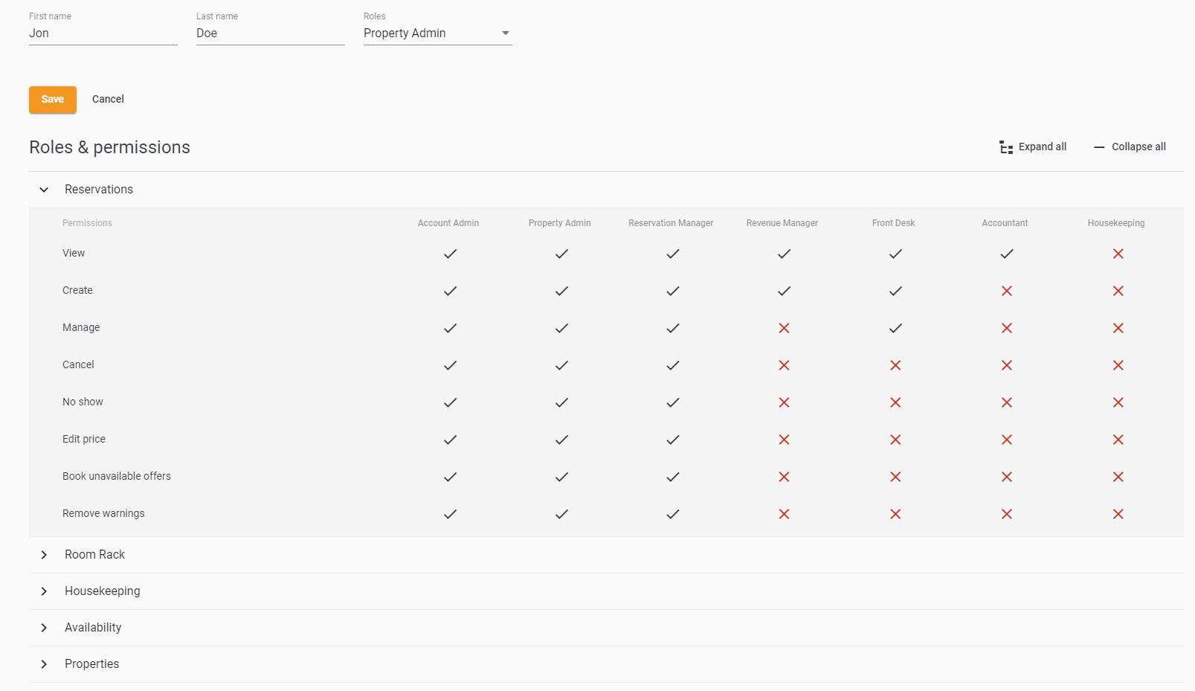The height and width of the screenshot is (691, 1195).
Task: Click the Manage permission label
Action: [81, 328]
